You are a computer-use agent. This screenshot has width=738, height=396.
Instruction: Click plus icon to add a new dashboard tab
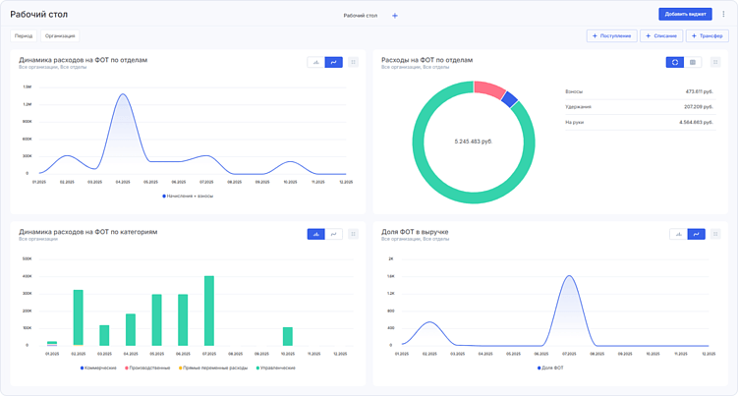click(395, 16)
